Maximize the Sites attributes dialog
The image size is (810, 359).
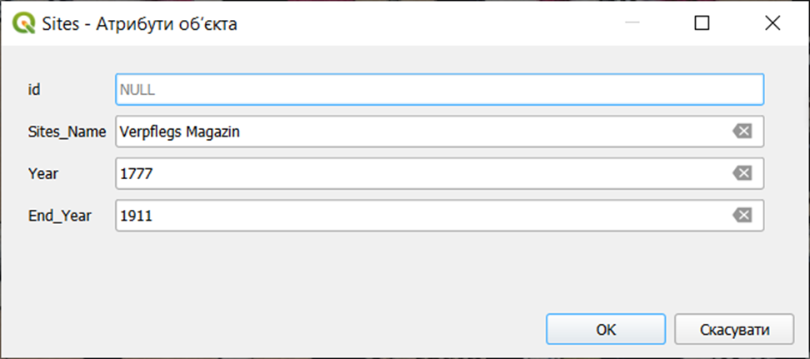[x=702, y=23]
